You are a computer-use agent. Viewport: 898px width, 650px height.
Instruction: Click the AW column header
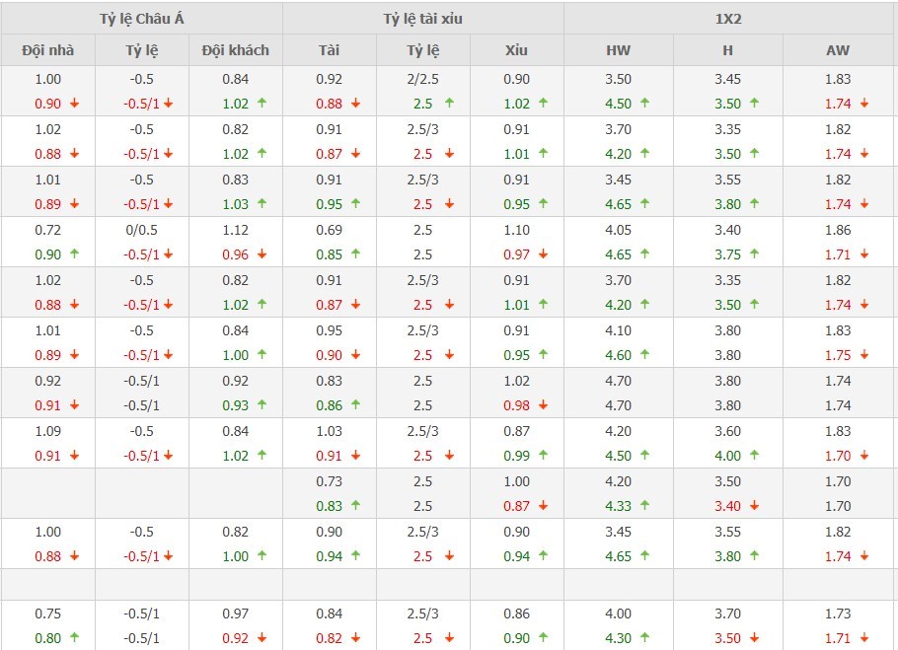(x=839, y=50)
